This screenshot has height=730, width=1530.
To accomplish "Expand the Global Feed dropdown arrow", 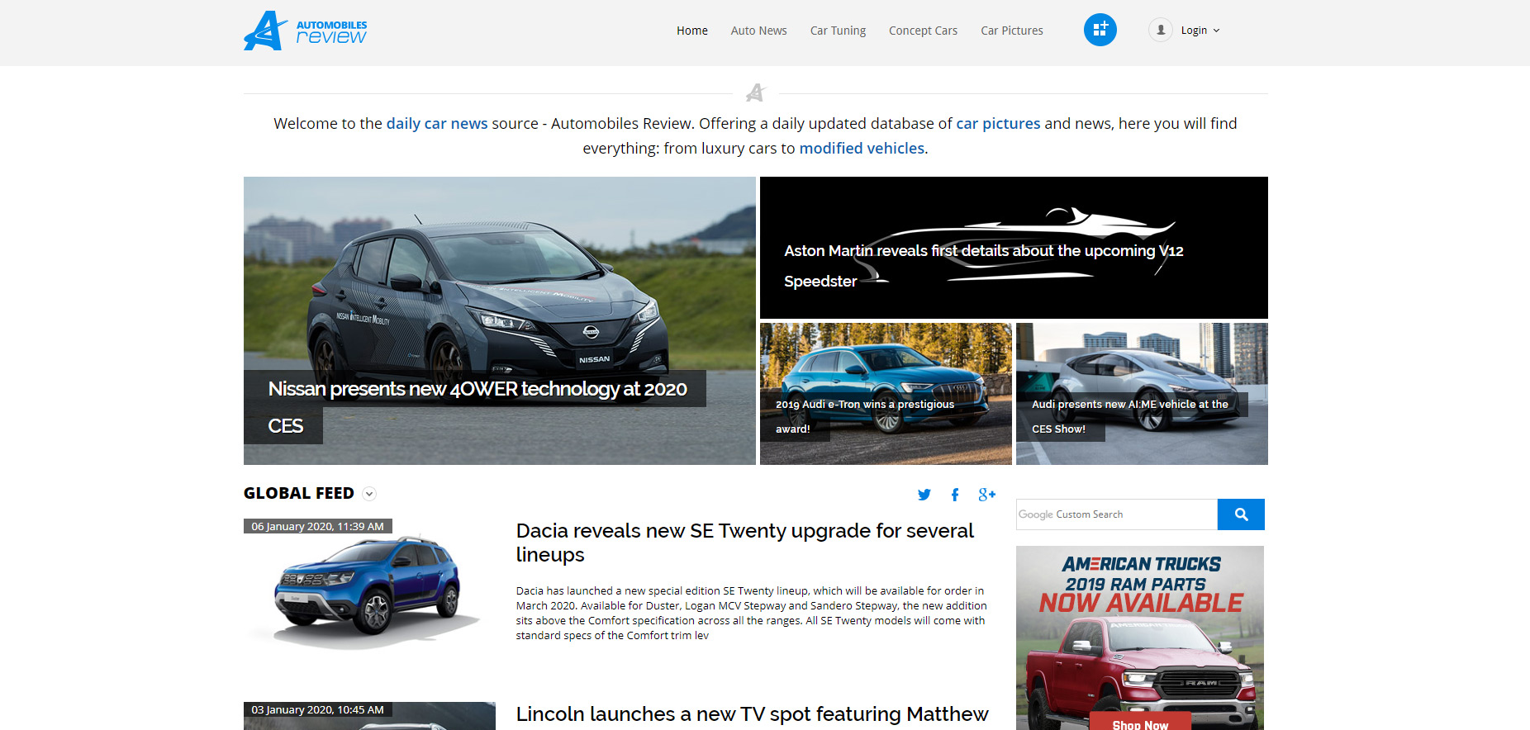I will 369,494.
